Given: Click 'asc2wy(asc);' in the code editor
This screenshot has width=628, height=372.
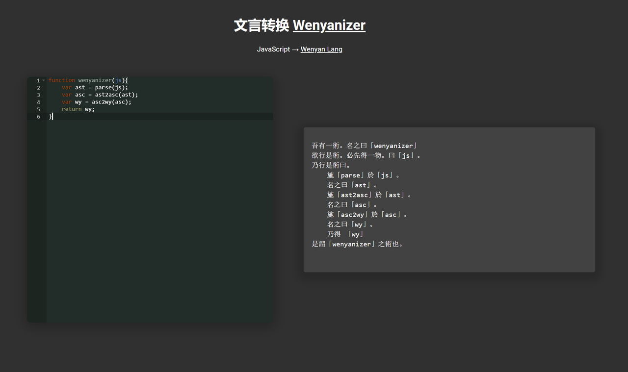Looking at the screenshot, I should (x=111, y=102).
